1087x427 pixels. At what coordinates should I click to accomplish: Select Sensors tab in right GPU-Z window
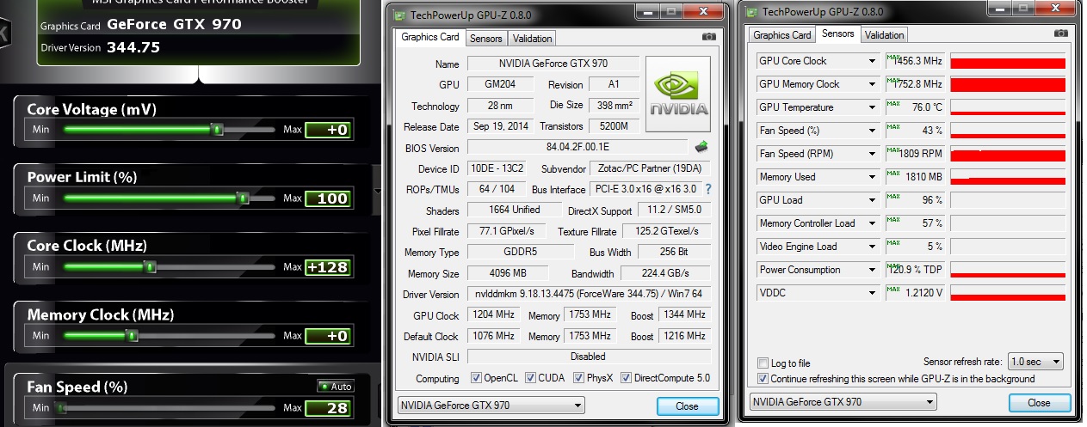(x=838, y=34)
